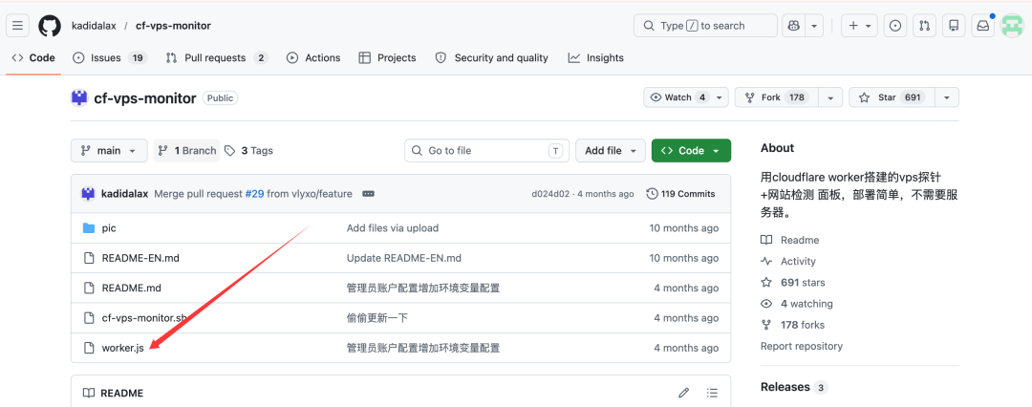Viewport: 1032px width, 407px height.
Task: Star the repository
Action: click(892, 97)
